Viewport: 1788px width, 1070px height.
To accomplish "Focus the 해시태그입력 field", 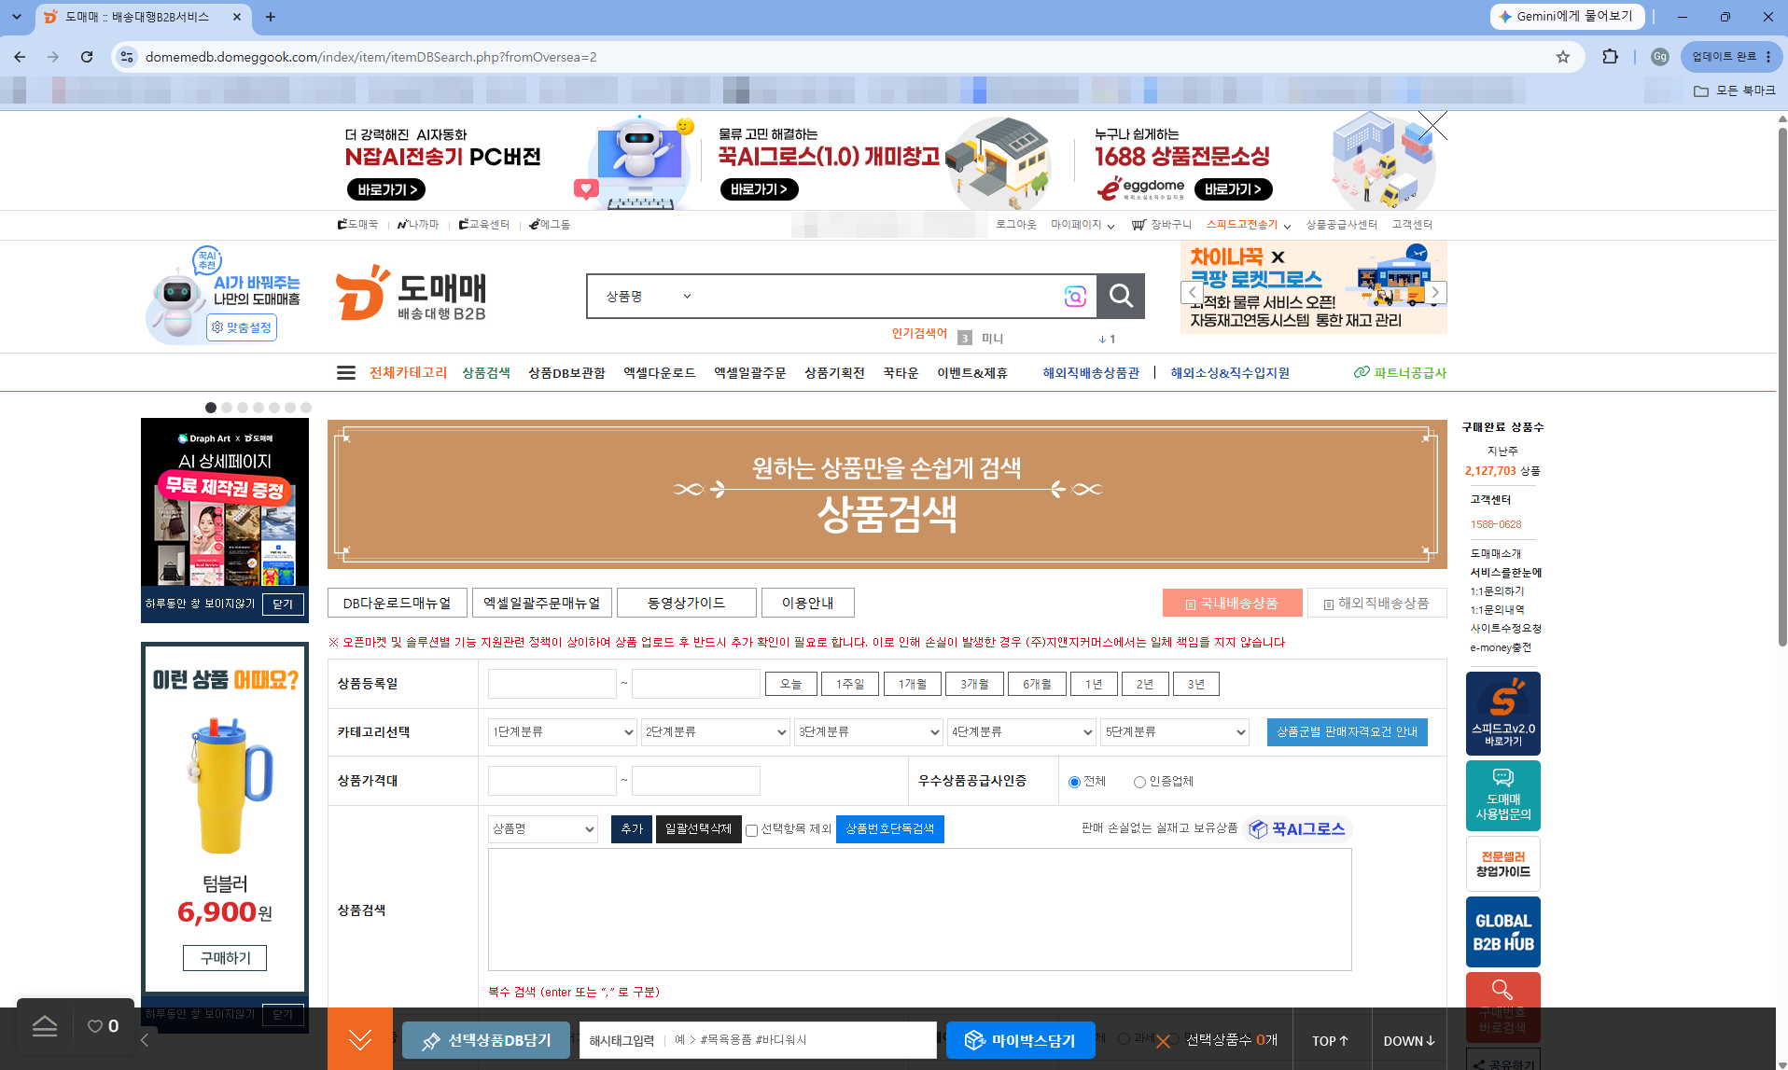I will [803, 1040].
